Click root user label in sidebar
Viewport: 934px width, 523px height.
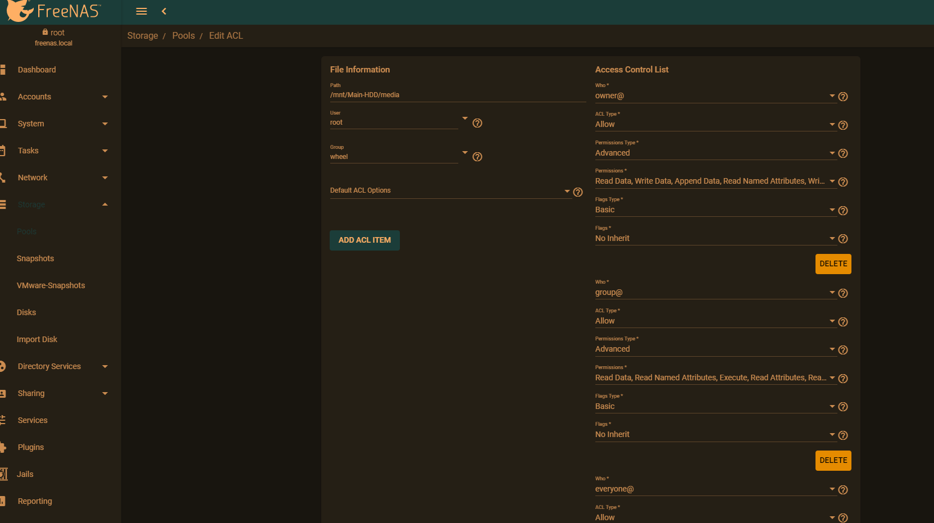(53, 33)
